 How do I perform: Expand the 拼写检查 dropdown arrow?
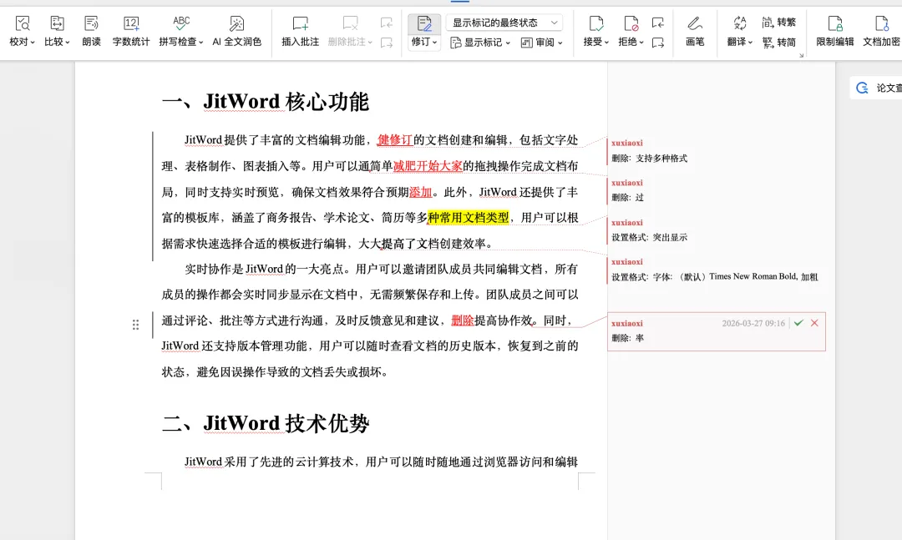point(200,43)
